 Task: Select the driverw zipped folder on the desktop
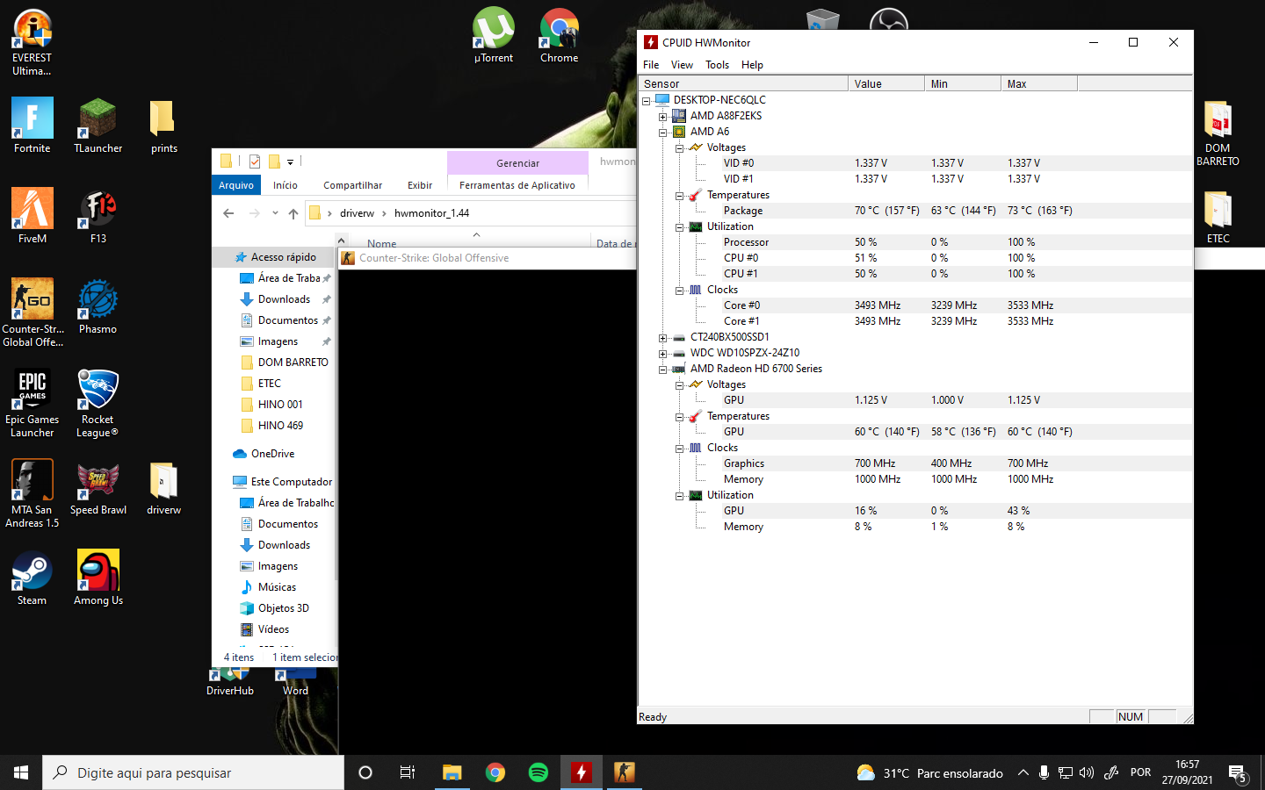(x=164, y=487)
